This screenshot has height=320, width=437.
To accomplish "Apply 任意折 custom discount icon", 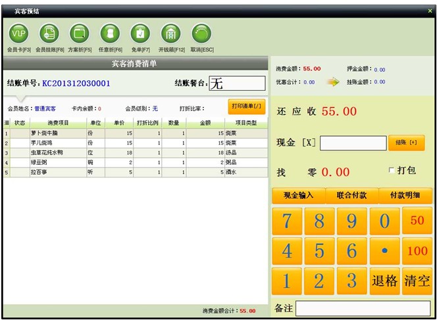I will click(x=110, y=34).
